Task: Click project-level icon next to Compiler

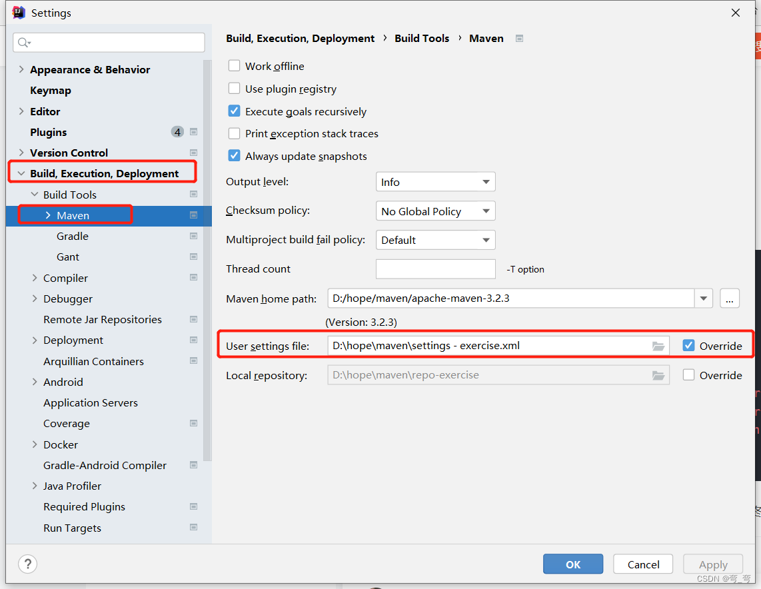Action: click(x=194, y=278)
